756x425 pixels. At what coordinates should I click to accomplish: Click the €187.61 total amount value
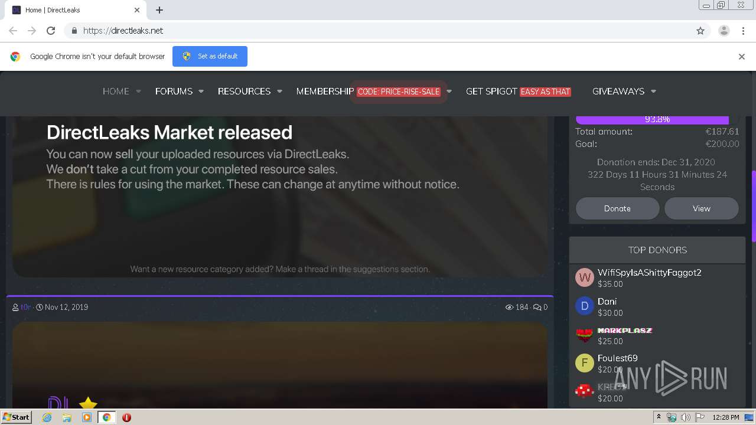coord(722,132)
